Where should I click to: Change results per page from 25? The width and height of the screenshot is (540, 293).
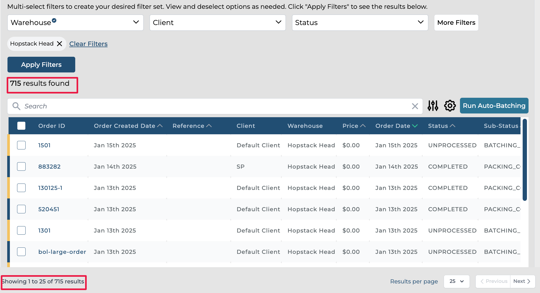coord(456,281)
